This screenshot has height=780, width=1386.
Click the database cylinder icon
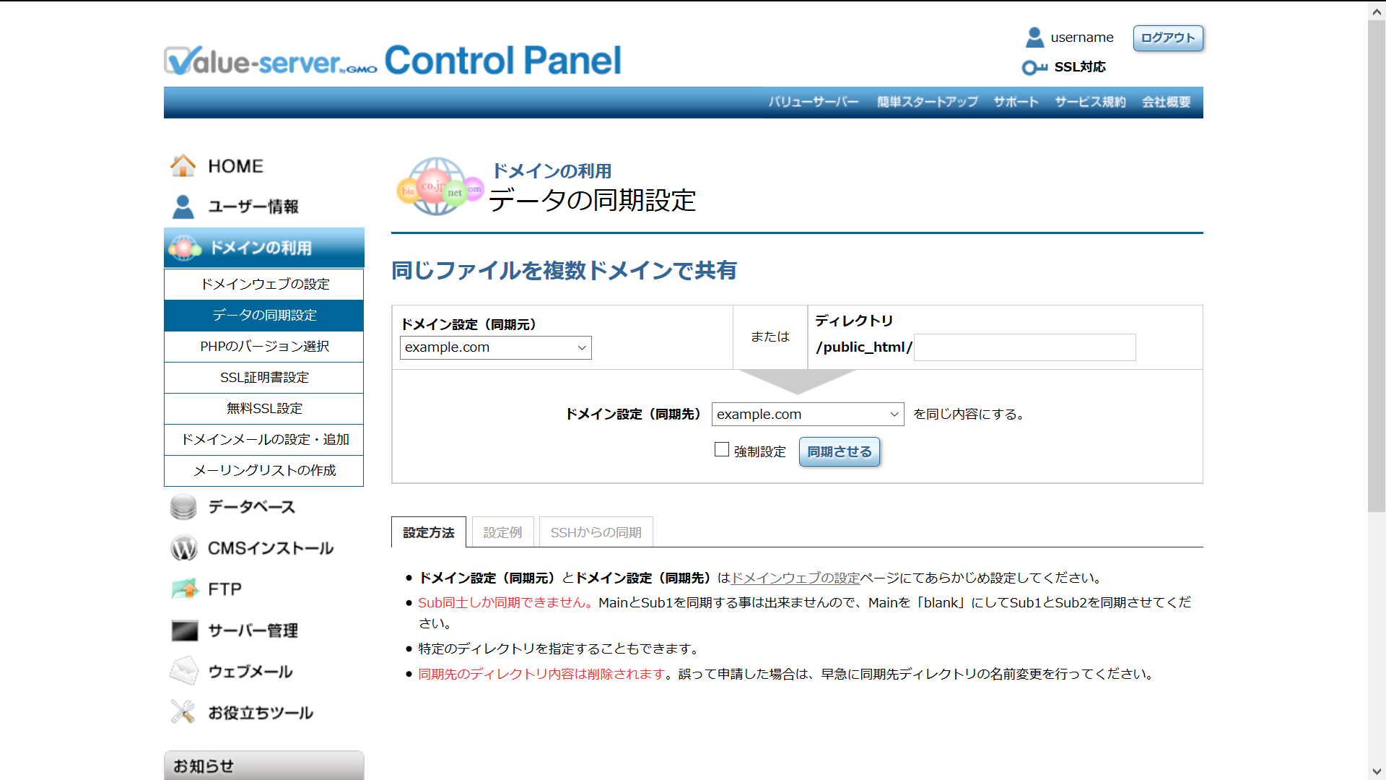(x=183, y=507)
